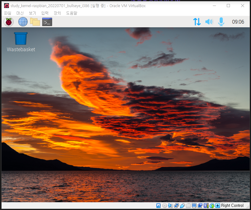Open the VirtualBox notification center arrow
Viewport: 251px width, 210px height.
pos(217,205)
